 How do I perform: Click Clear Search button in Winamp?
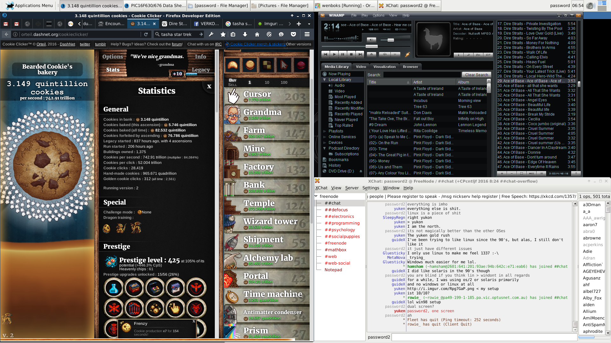(476, 75)
